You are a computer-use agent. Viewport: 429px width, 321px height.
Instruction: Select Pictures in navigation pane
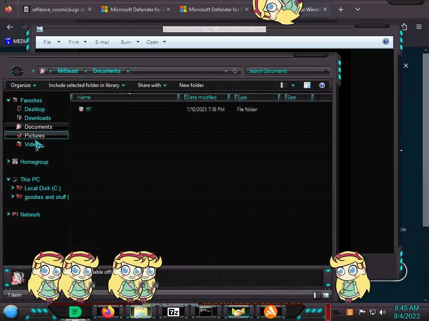pyautogui.click(x=36, y=135)
